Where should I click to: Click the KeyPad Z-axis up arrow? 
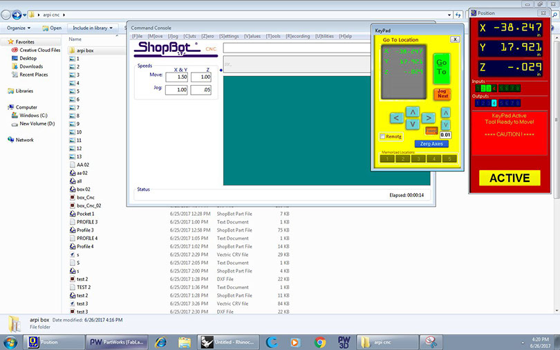click(445, 113)
